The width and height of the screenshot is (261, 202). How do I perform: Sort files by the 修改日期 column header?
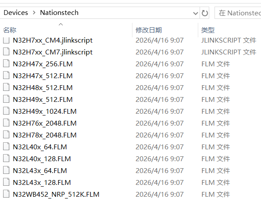click(x=149, y=30)
